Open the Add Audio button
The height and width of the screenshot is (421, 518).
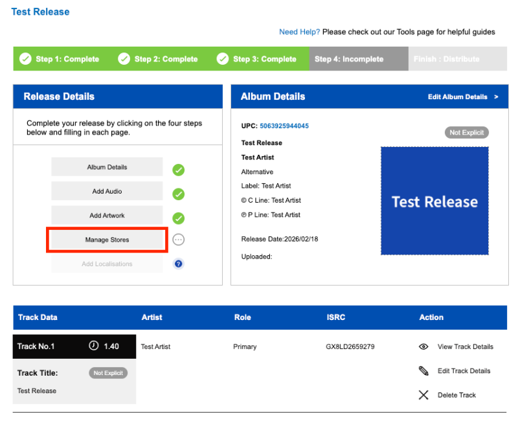pyautogui.click(x=107, y=191)
